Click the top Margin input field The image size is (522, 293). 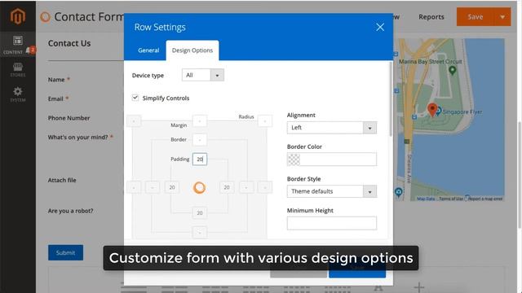coord(199,121)
